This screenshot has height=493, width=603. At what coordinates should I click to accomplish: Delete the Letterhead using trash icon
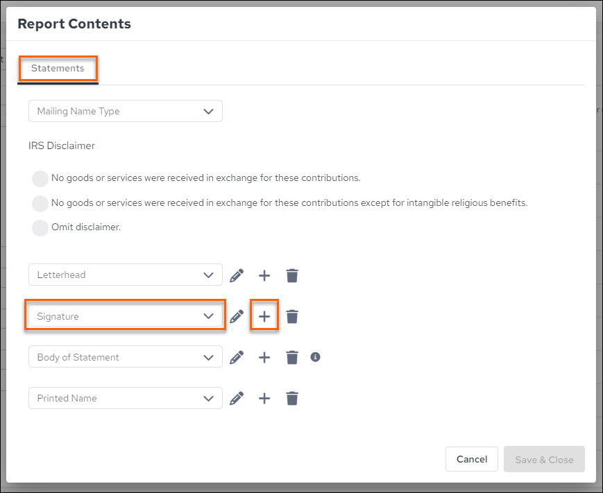click(292, 275)
